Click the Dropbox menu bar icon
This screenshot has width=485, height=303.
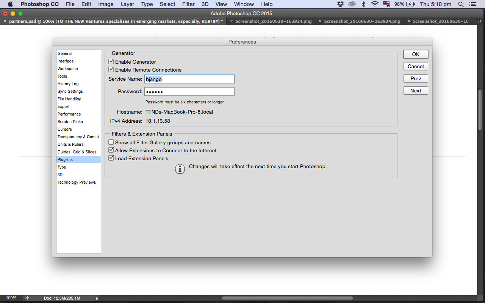(x=340, y=4)
